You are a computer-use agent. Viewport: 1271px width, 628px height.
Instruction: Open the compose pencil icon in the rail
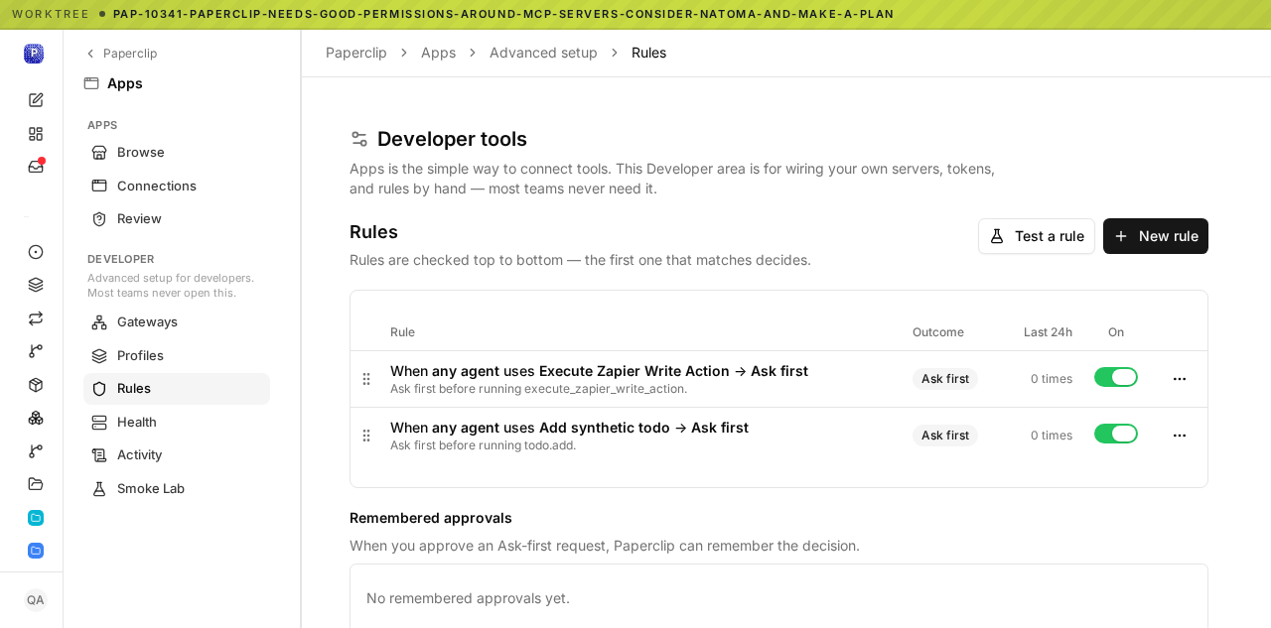(36, 100)
